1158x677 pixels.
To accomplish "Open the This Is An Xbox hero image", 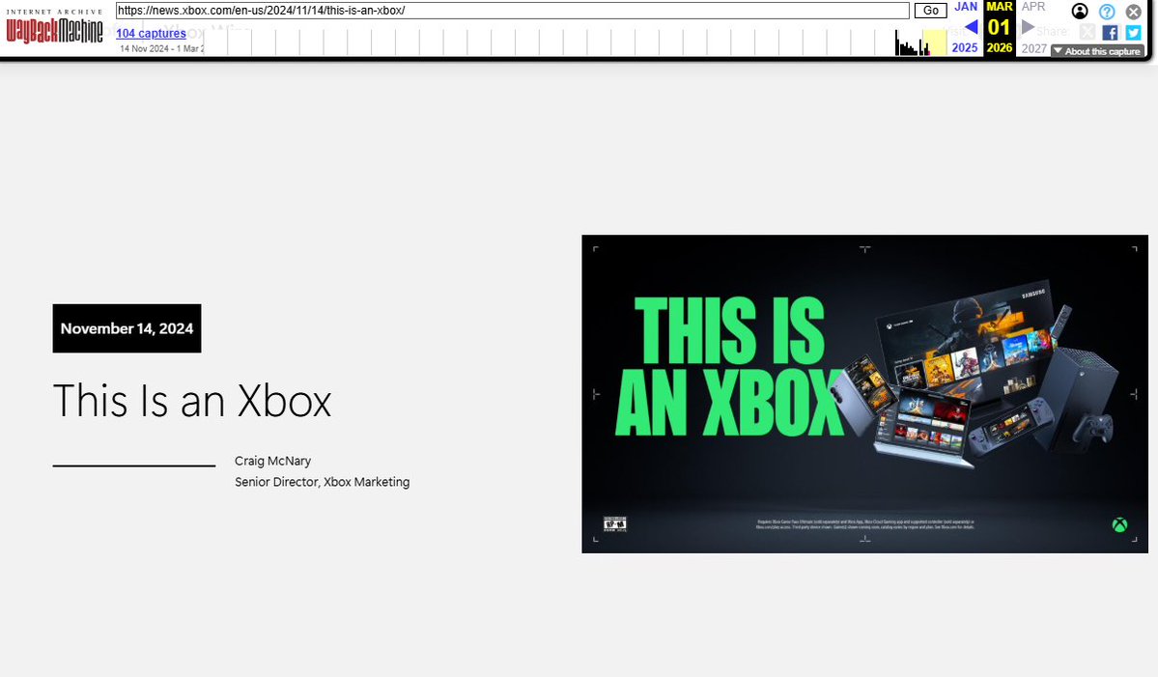I will (x=864, y=393).
